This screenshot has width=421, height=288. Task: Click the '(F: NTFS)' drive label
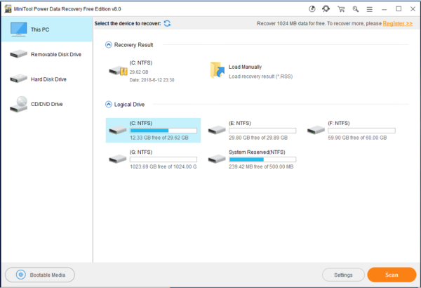click(x=339, y=123)
